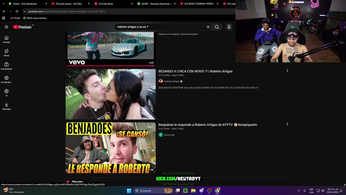Open the Tú section in sidebar

coord(6,93)
